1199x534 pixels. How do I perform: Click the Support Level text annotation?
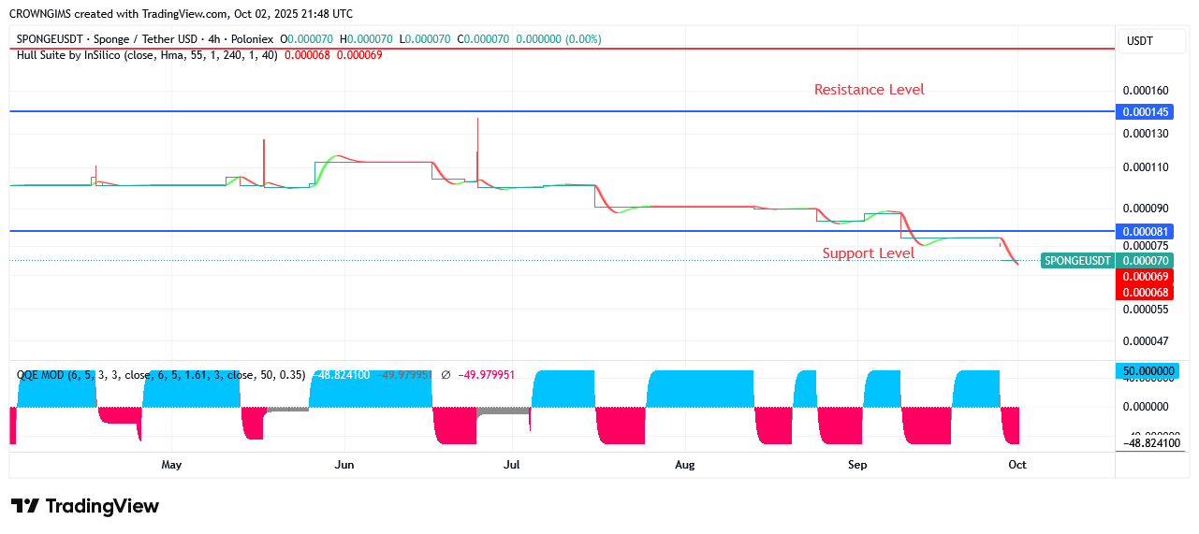point(868,253)
